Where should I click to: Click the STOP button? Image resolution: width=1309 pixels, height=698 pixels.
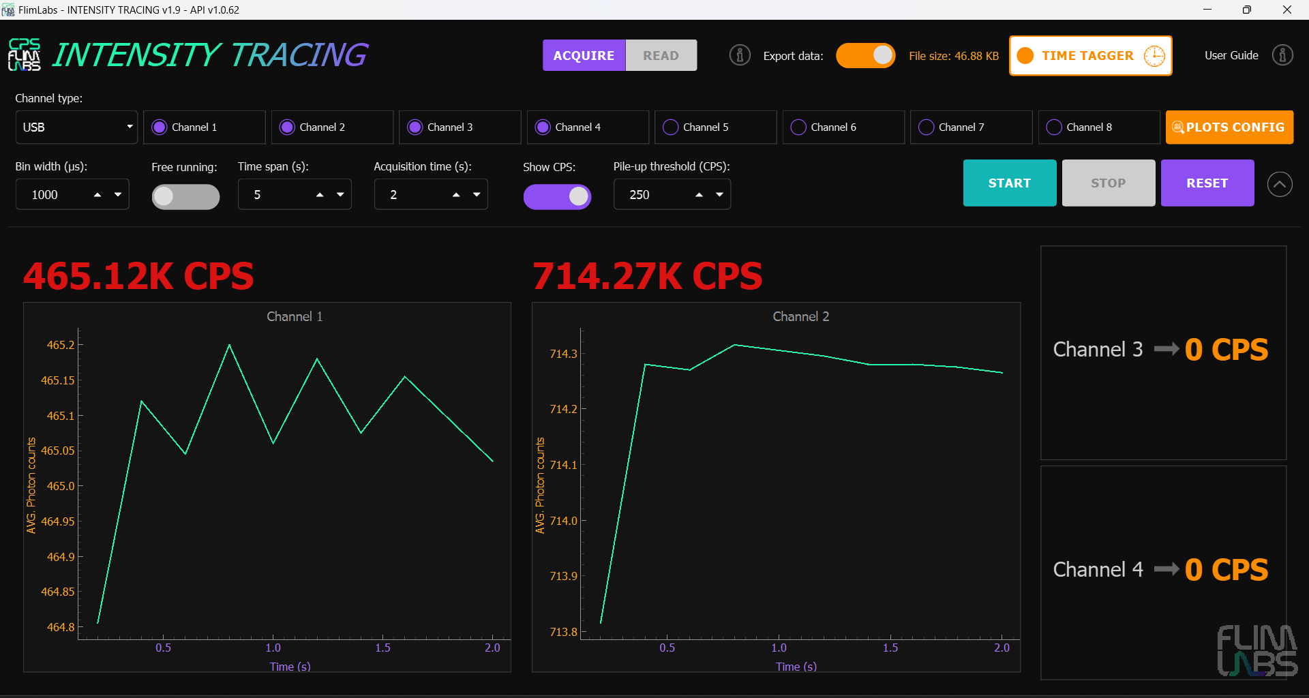tap(1109, 183)
